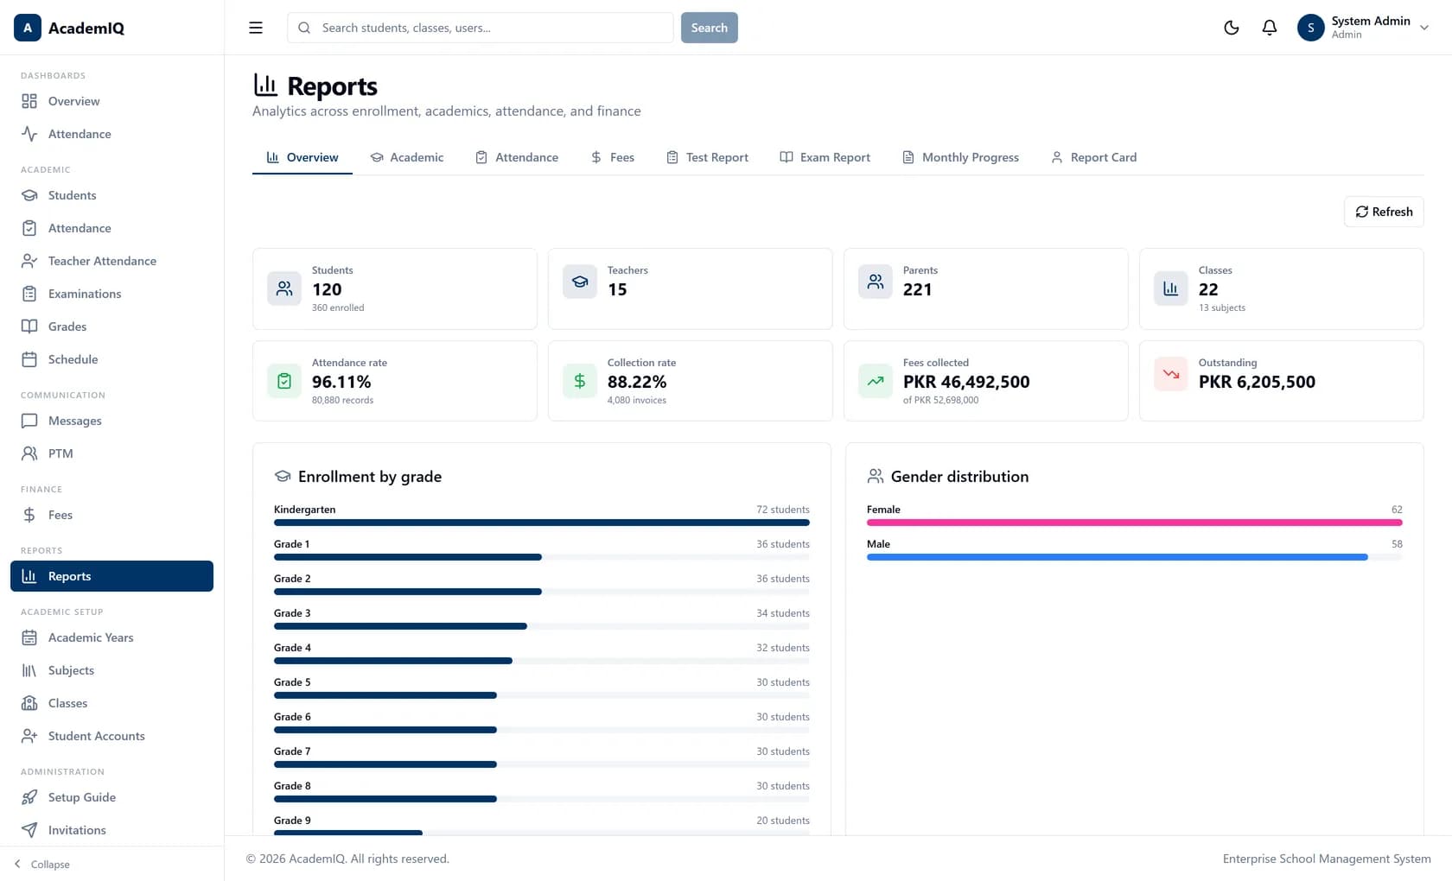
Task: Click the Attendance rate 96.11% value
Action: click(341, 382)
